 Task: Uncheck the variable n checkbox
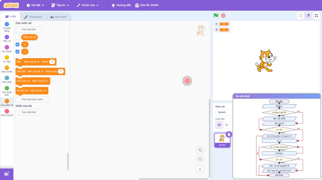pos(18,52)
